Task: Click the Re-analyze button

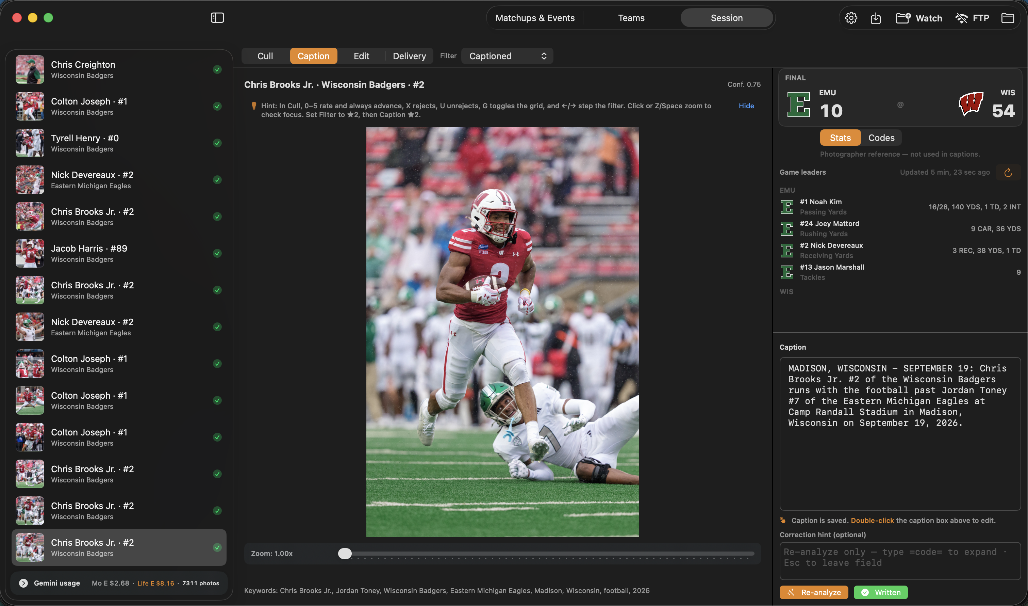Action: click(x=813, y=592)
